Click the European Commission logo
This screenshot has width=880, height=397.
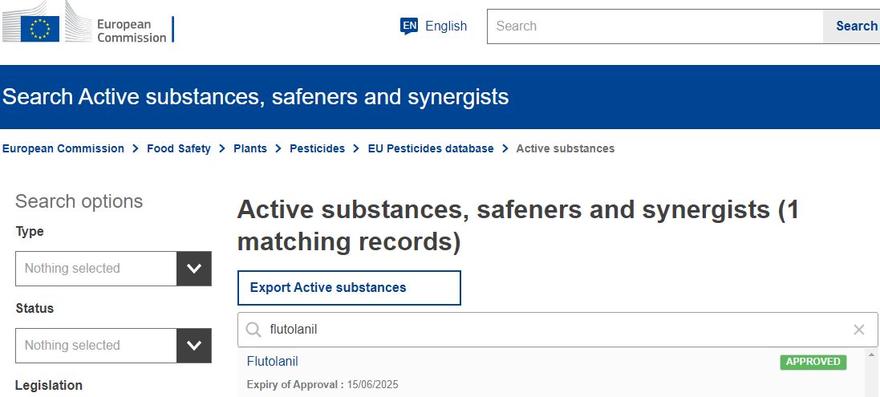click(x=87, y=23)
